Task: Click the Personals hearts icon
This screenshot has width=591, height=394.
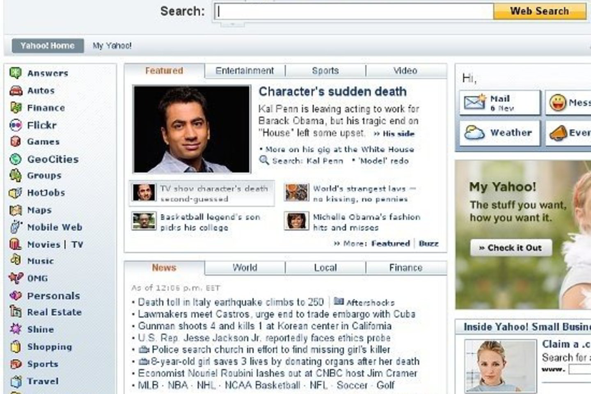Action: click(16, 295)
